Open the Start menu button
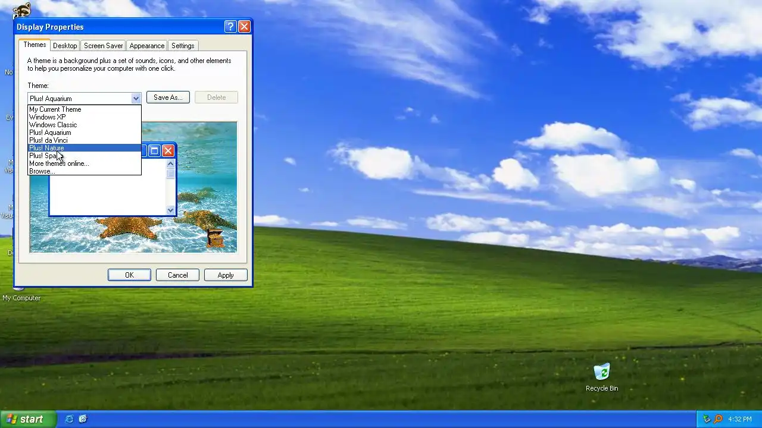 pyautogui.click(x=28, y=419)
